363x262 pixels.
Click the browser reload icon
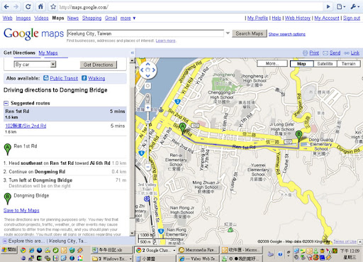pyautogui.click(x=28, y=6)
